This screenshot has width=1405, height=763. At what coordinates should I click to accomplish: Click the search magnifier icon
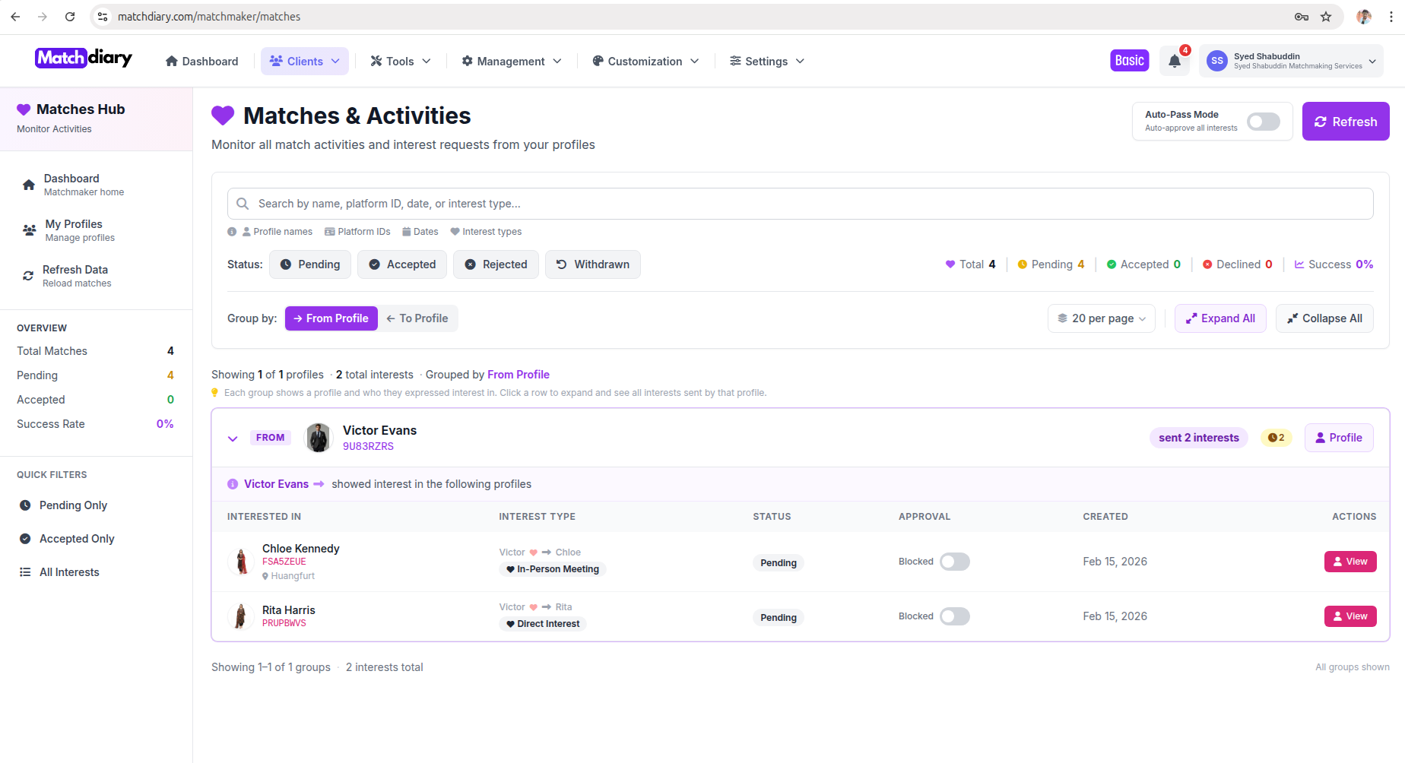pyautogui.click(x=242, y=203)
